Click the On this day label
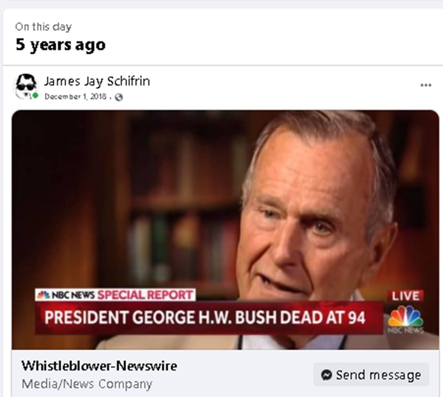 (43, 27)
